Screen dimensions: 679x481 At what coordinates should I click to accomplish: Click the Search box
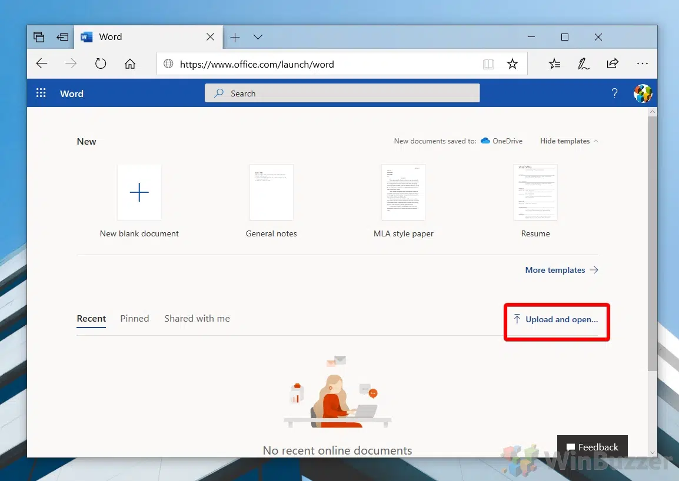pyautogui.click(x=342, y=93)
